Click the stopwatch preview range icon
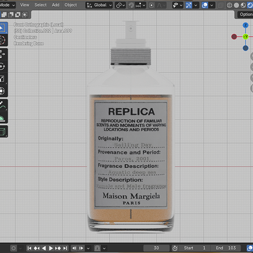The width and height of the screenshot is (253, 253). pos(175,248)
